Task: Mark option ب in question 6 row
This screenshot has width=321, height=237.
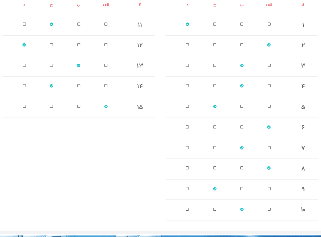Action: (242, 127)
